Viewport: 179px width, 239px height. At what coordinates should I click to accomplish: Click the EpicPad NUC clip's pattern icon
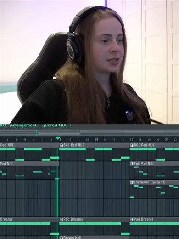click(x=132, y=164)
